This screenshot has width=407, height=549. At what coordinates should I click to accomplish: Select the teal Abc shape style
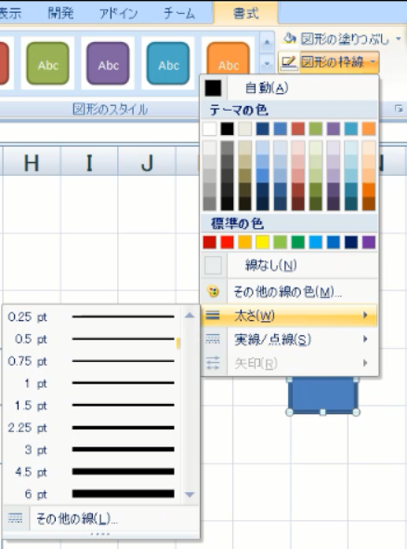[168, 63]
